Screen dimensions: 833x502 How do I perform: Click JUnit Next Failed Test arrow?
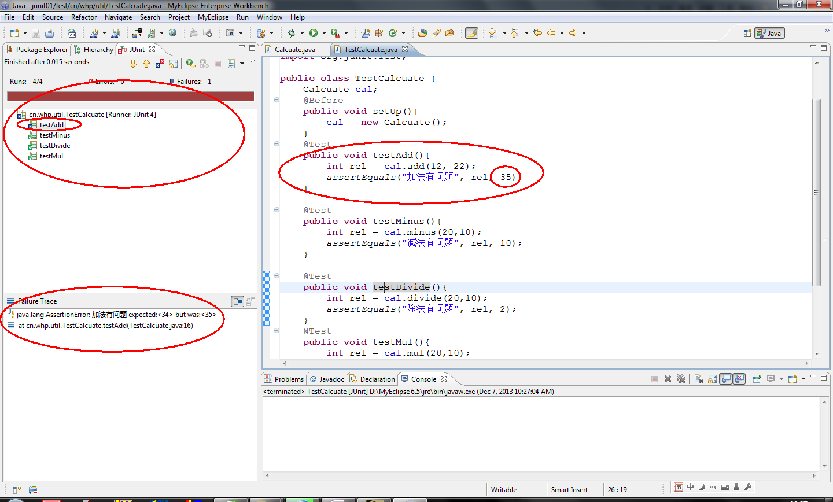pyautogui.click(x=133, y=64)
